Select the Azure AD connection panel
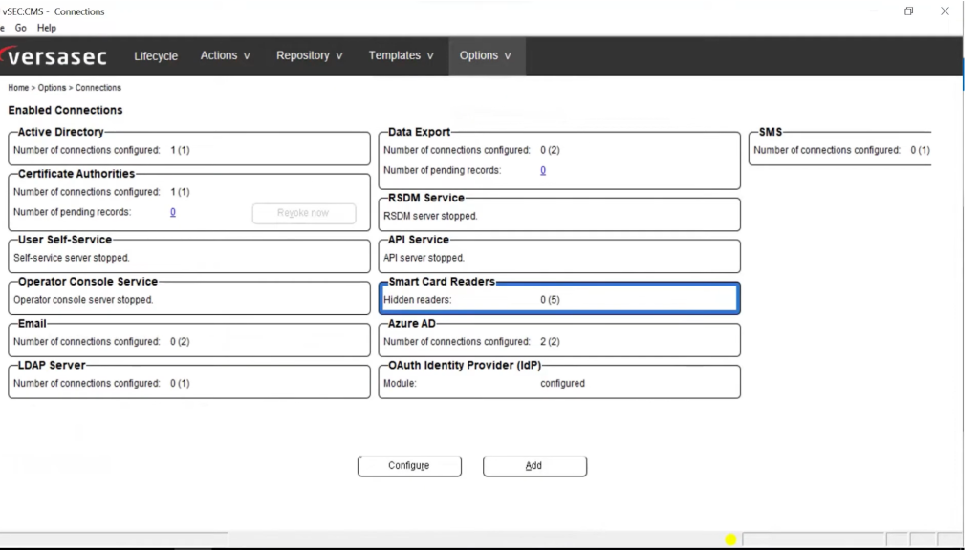979x550 pixels. (x=559, y=340)
